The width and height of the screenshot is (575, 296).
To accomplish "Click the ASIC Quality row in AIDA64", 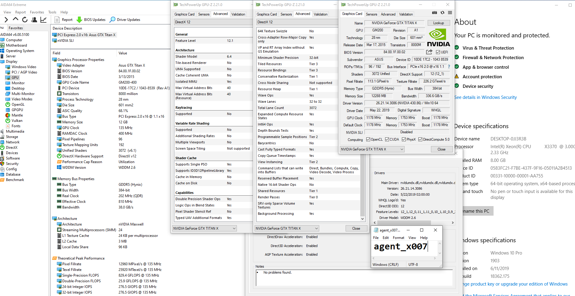I will 111,111.
